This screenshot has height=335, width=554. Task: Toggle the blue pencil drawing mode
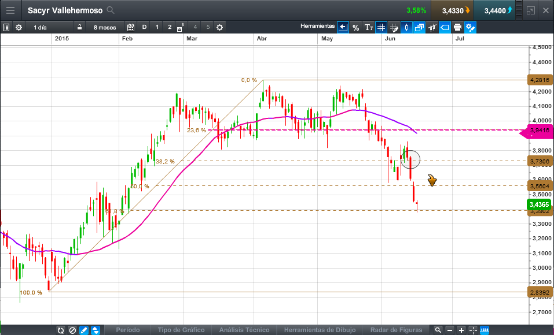pyautogui.click(x=84, y=330)
